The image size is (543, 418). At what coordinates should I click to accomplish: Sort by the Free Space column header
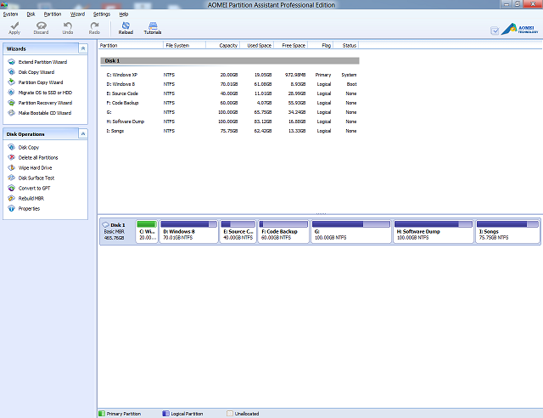[291, 45]
